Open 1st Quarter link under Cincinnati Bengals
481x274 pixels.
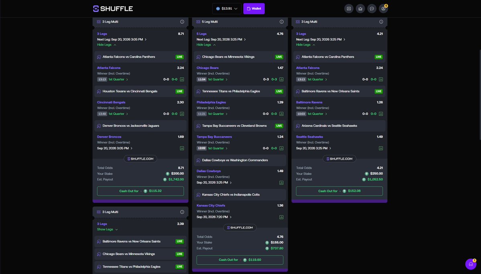[x=118, y=114]
